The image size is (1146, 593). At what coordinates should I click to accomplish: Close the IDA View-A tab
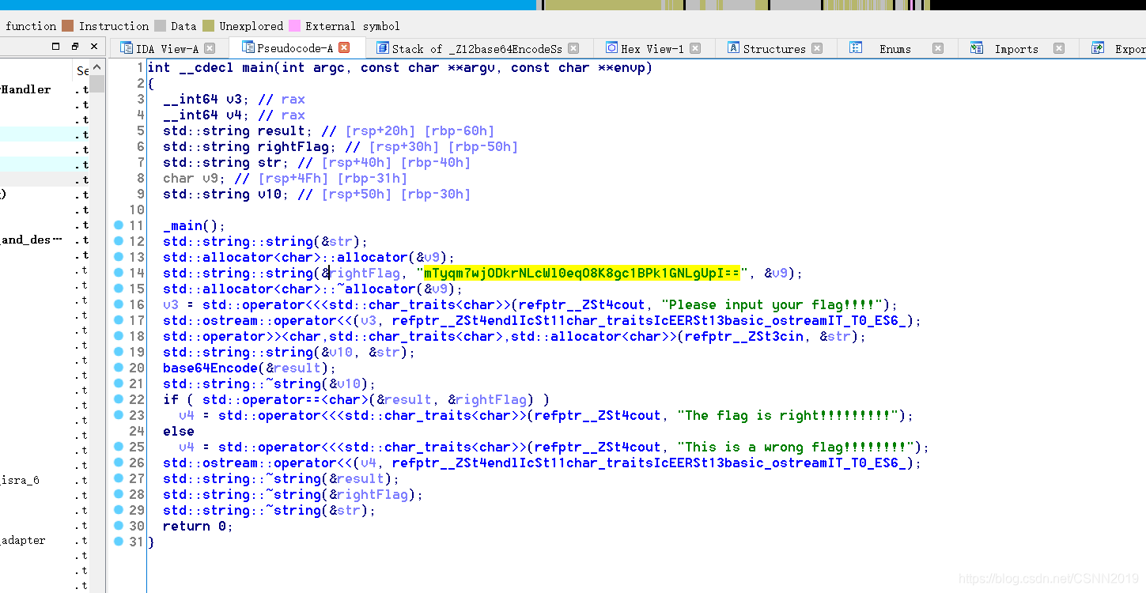(210, 48)
